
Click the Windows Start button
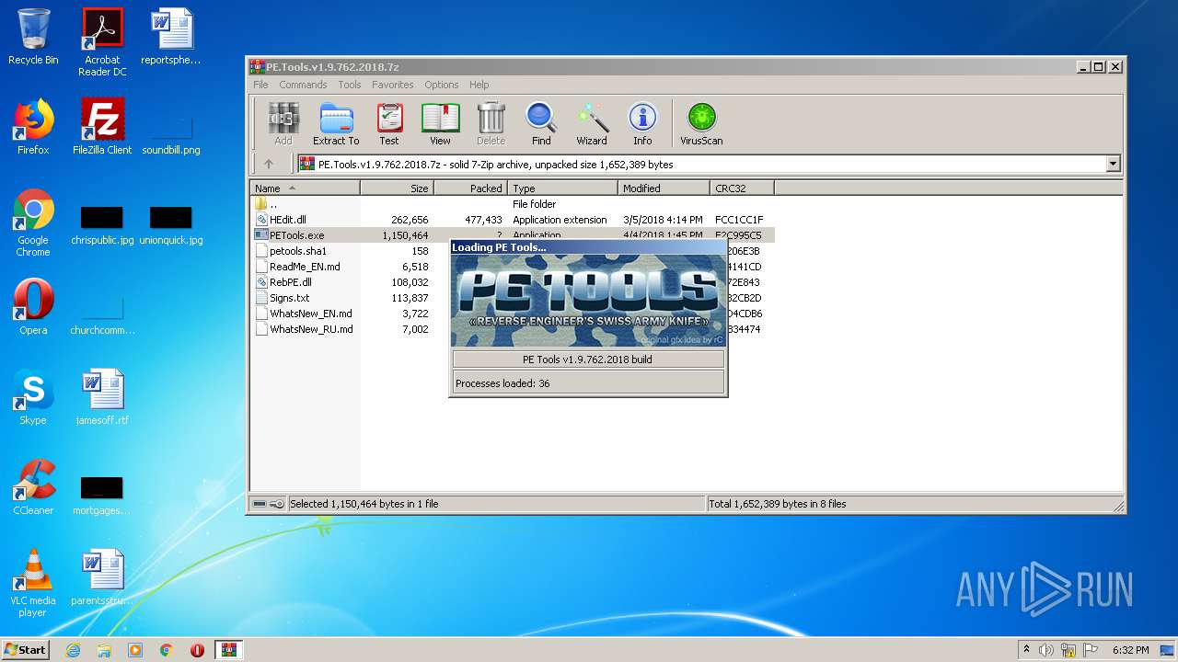[x=26, y=649]
